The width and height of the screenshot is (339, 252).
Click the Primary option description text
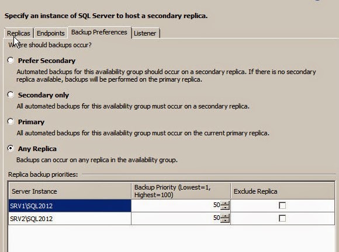pyautogui.click(x=143, y=133)
